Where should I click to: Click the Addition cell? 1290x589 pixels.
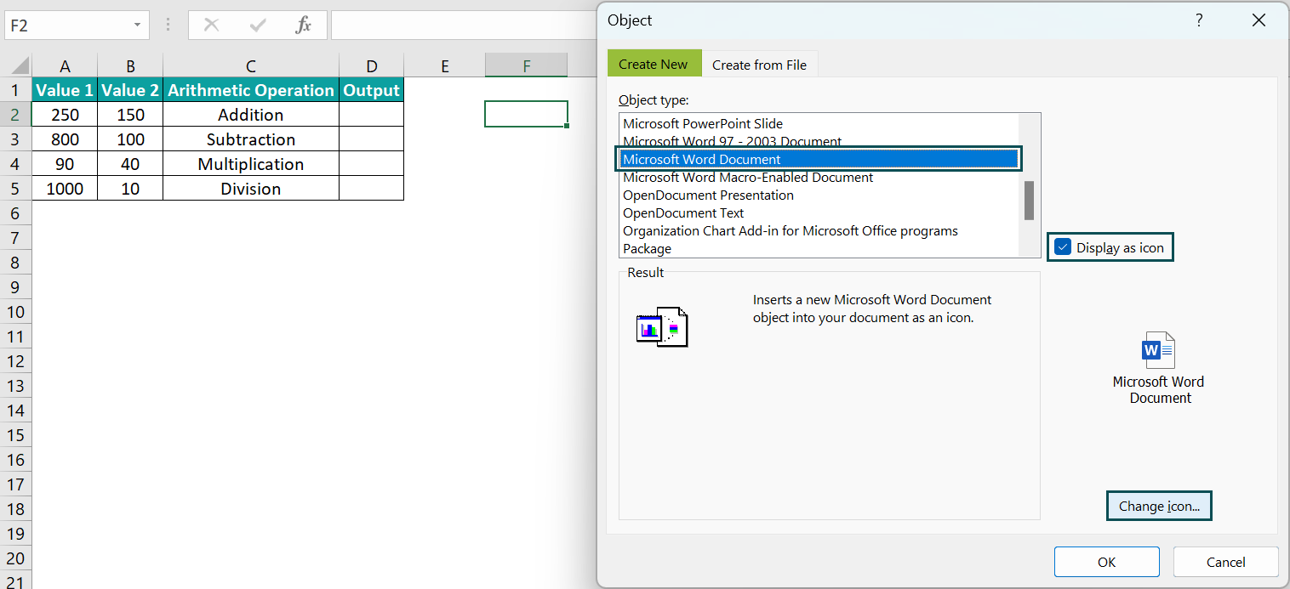pyautogui.click(x=251, y=115)
